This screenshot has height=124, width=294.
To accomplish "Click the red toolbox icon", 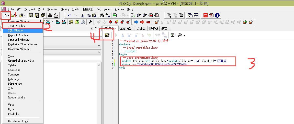I will point(148,22).
